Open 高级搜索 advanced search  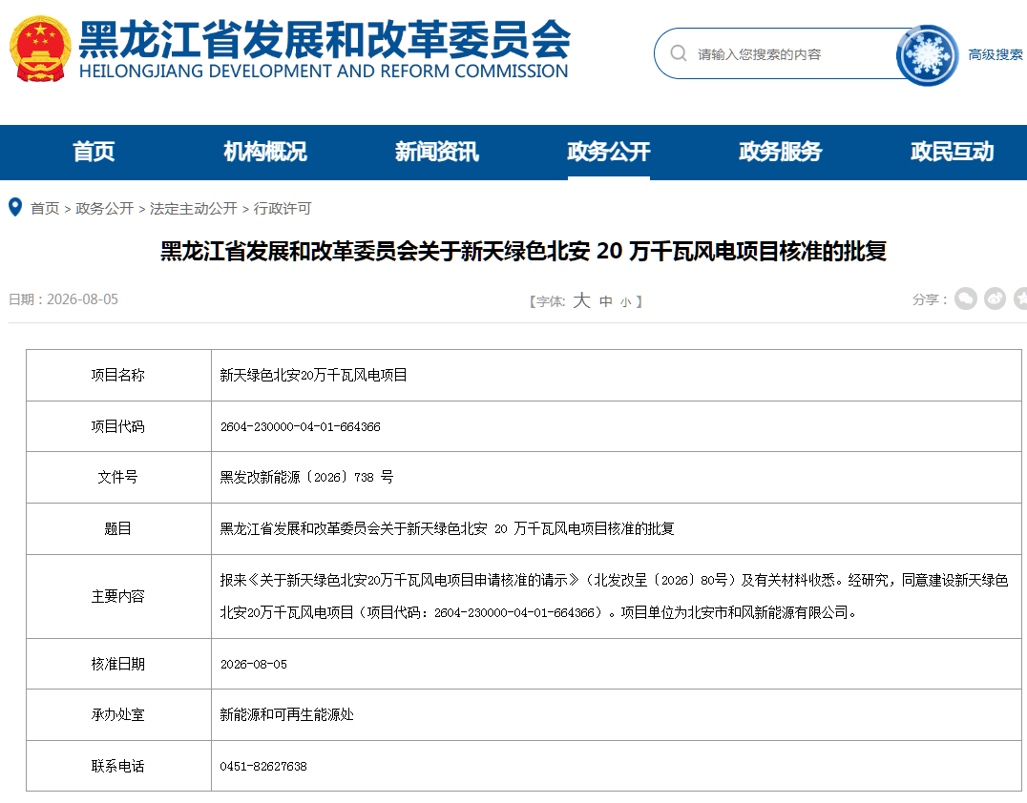(x=996, y=54)
